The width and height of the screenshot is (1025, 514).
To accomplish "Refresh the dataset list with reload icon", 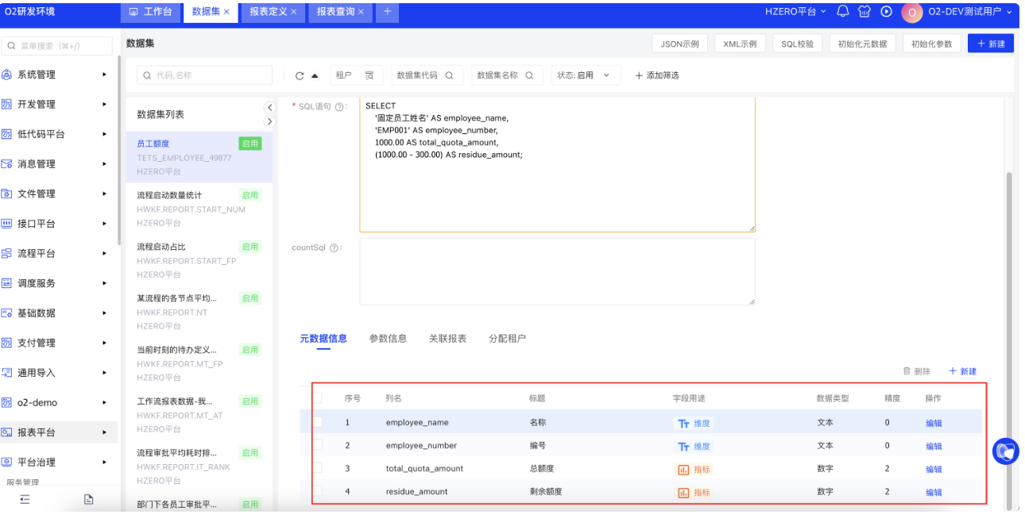I will pyautogui.click(x=300, y=76).
